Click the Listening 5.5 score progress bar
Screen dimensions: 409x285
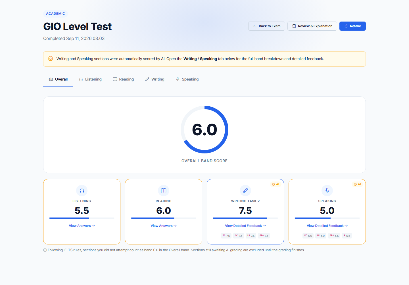pos(82,218)
